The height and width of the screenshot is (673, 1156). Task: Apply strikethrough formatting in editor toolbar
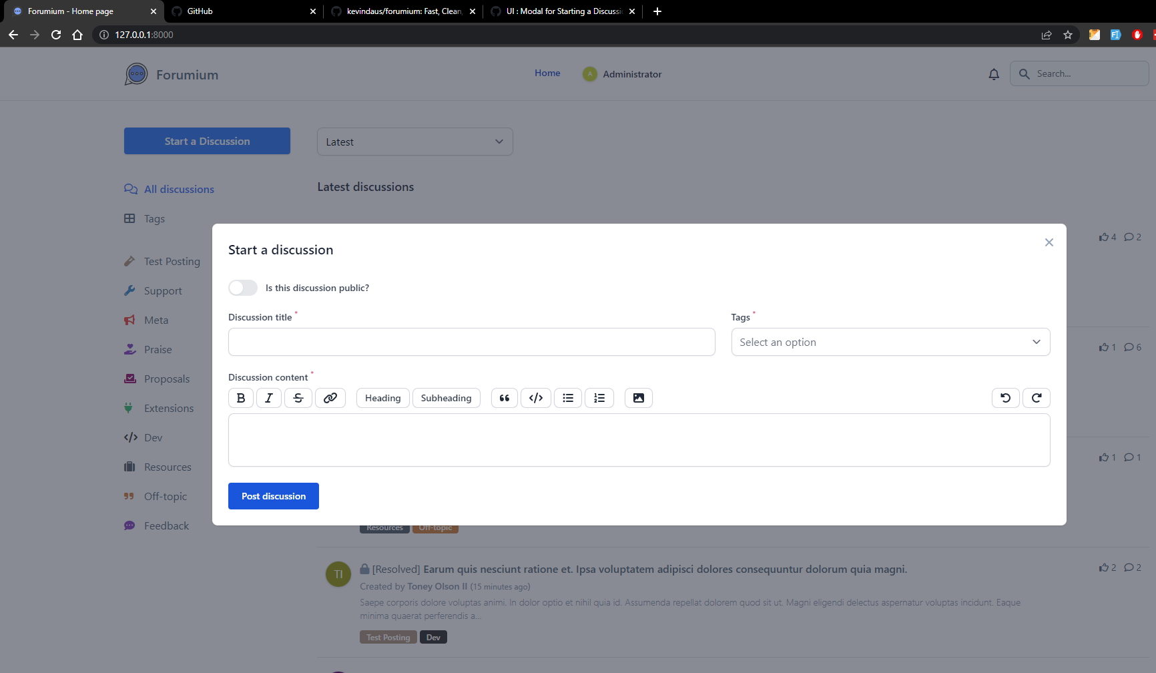click(x=298, y=398)
